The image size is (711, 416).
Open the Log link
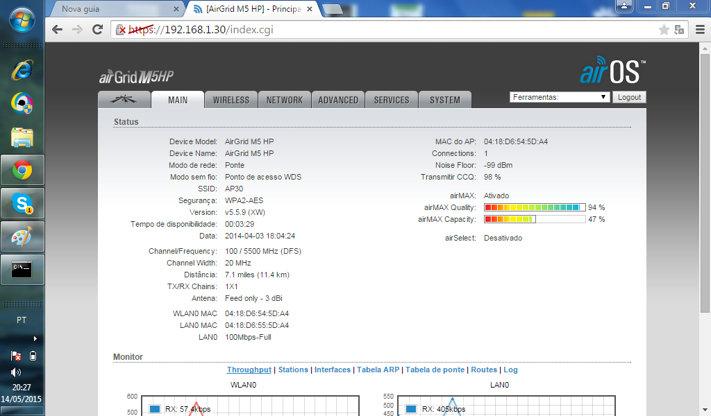510,370
